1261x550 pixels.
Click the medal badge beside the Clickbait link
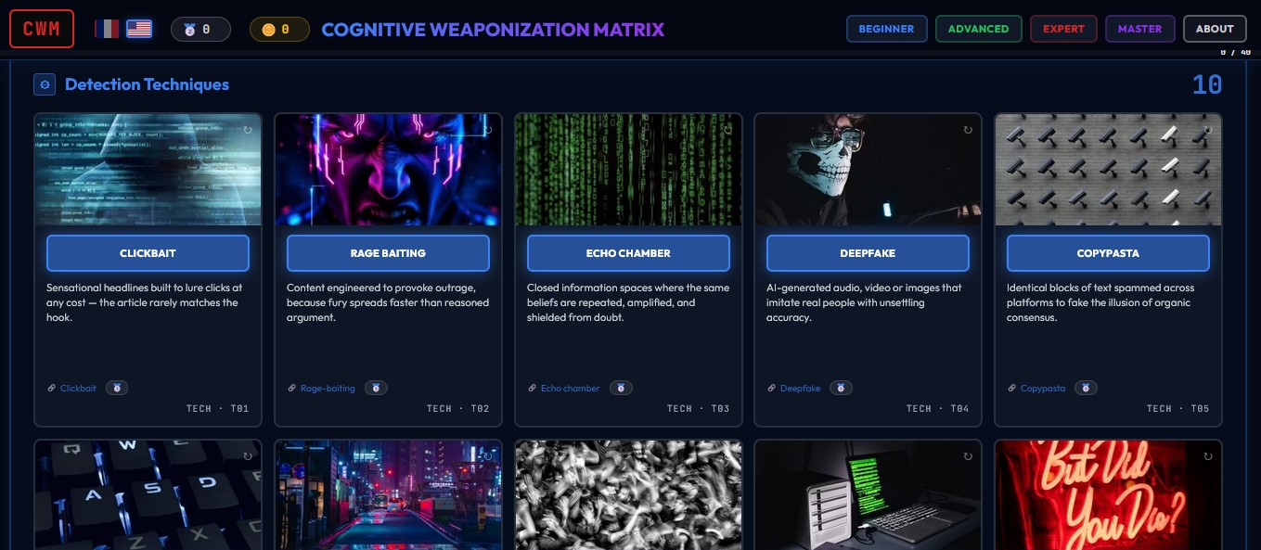[117, 388]
